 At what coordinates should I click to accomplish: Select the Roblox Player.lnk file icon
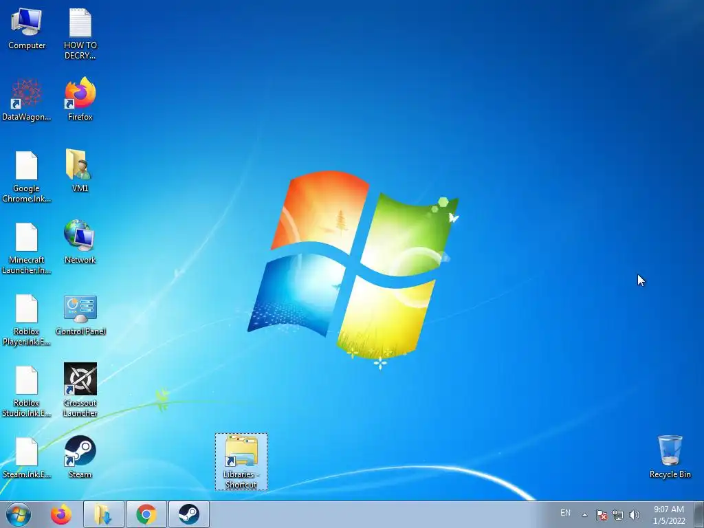27,320
